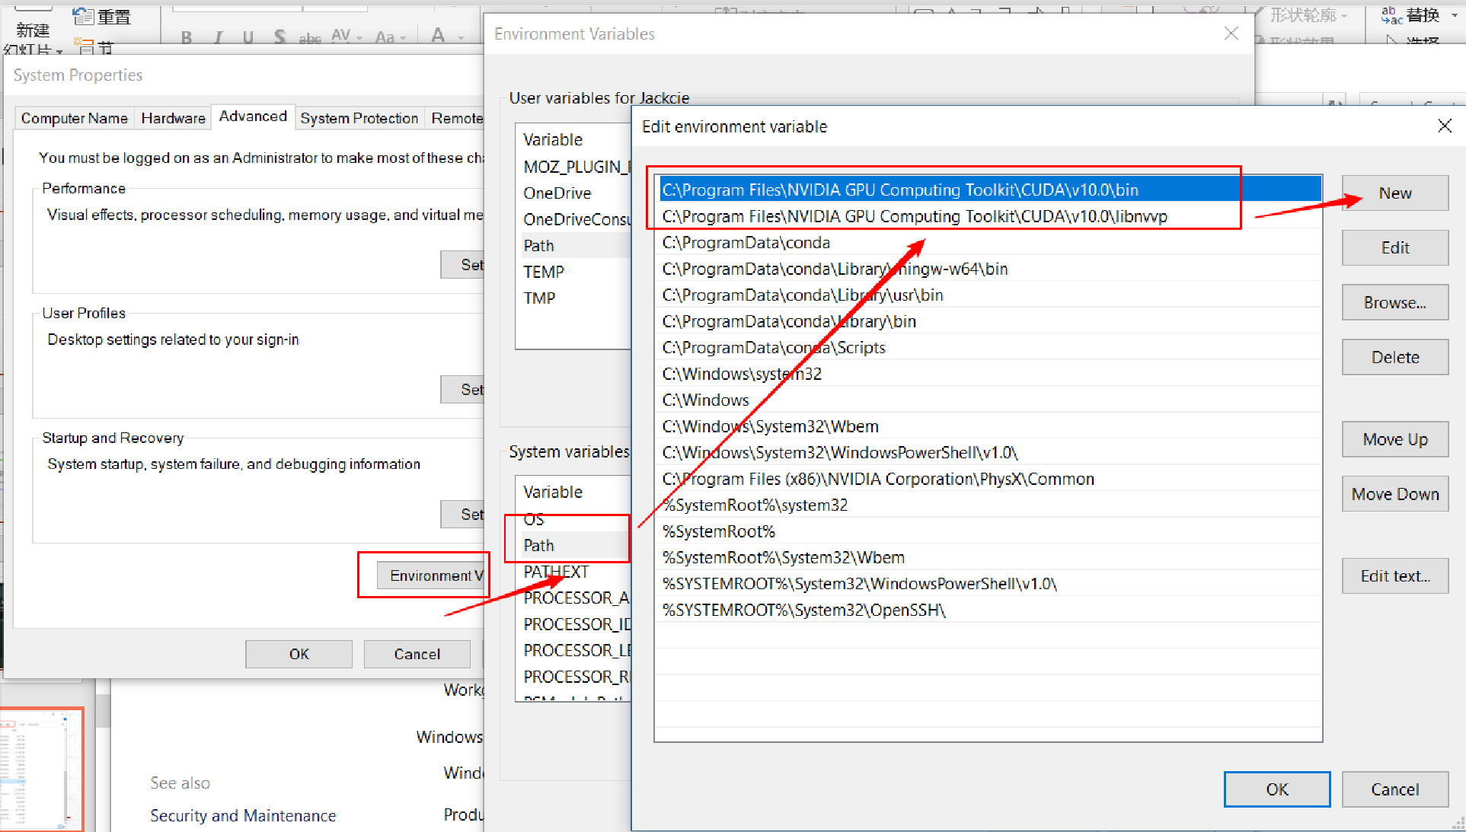This screenshot has height=832, width=1466.
Task: Click the 重置 reset slide icon
Action: tap(84, 16)
